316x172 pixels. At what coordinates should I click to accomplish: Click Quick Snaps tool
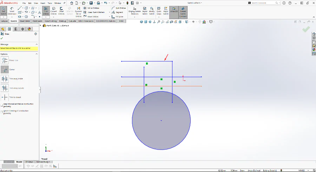pyautogui.click(x=159, y=11)
